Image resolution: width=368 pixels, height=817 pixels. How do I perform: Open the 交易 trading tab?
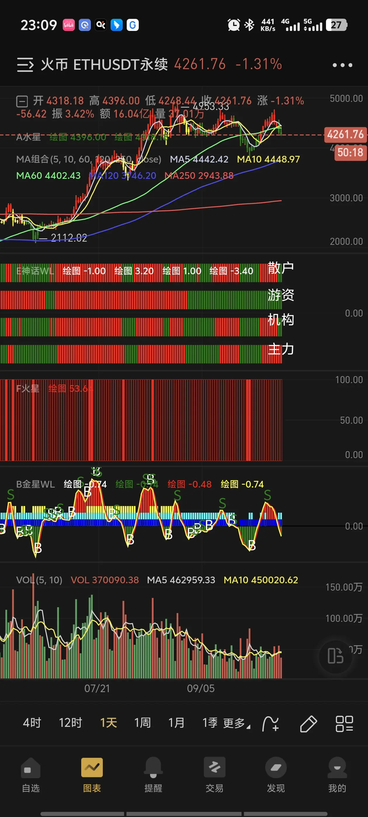(215, 775)
